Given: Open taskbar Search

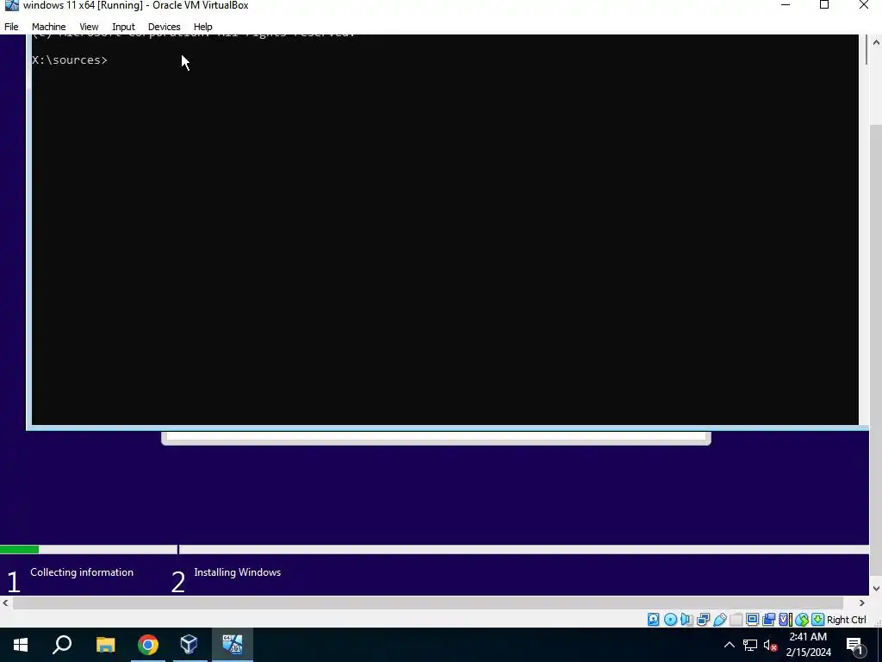Looking at the screenshot, I should tap(62, 645).
